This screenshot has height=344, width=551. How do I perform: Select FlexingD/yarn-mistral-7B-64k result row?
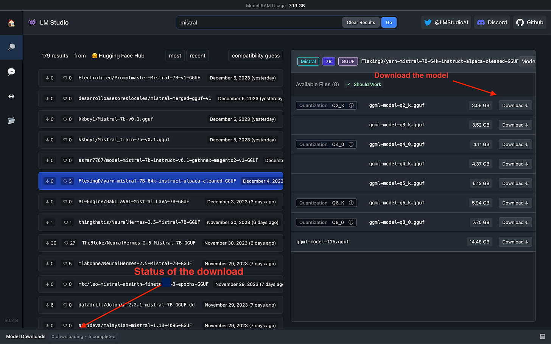pos(161,181)
